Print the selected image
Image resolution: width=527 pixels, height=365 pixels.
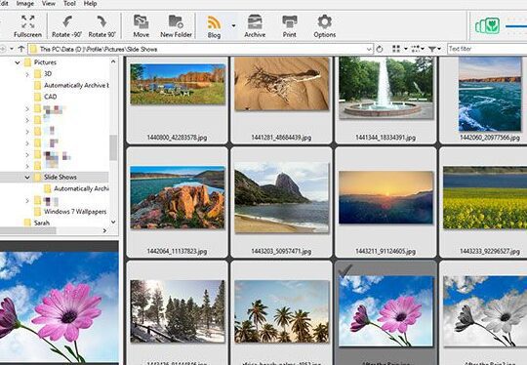[290, 26]
